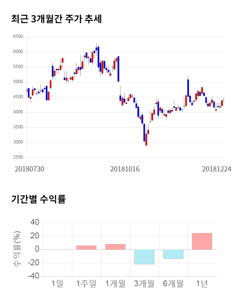
Task: Select the 3개월 negative return bar
Action: [x=144, y=257]
